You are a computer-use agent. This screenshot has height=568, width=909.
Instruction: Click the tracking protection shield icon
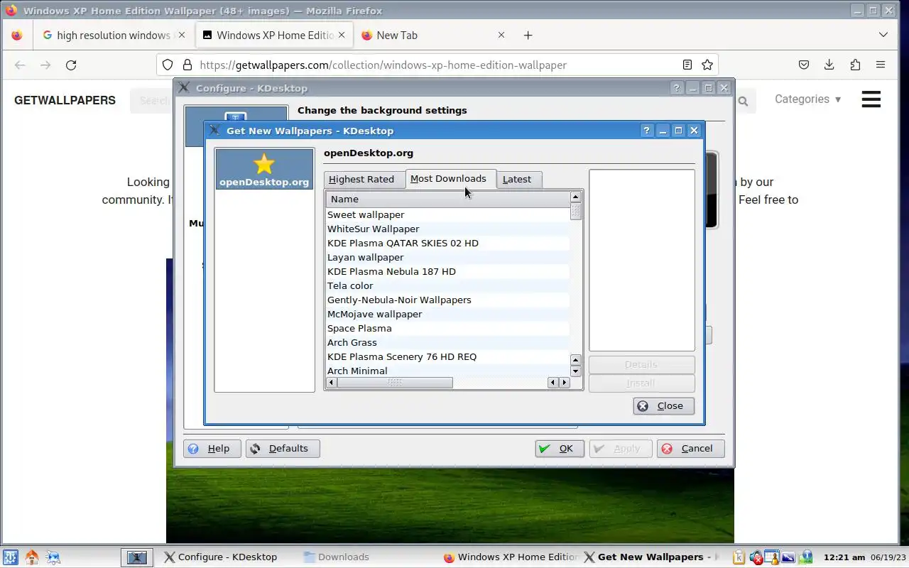168,65
